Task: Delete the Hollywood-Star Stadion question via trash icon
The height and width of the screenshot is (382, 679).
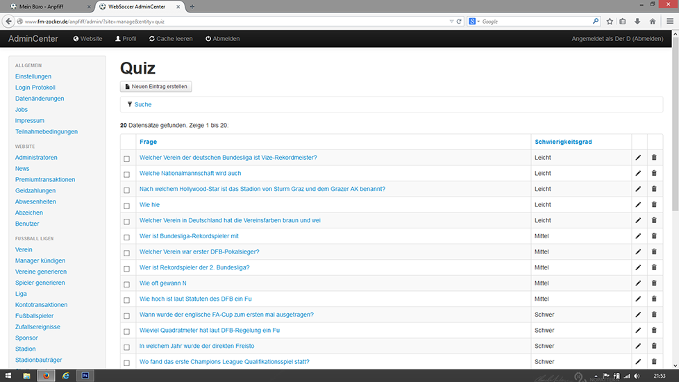Action: coord(653,189)
